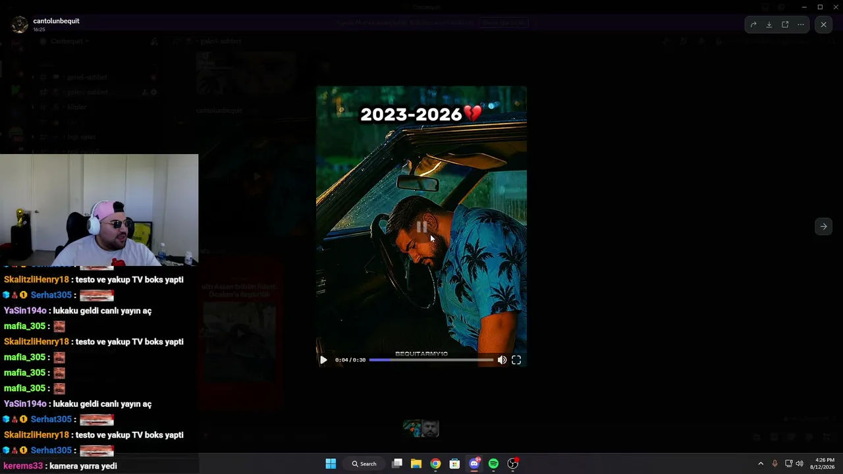The height and width of the screenshot is (474, 843).
Task: Open the system tray volume control
Action: 800,463
